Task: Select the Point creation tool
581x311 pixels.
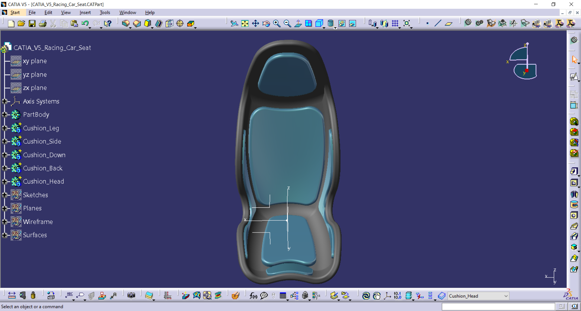Action: coord(427,24)
